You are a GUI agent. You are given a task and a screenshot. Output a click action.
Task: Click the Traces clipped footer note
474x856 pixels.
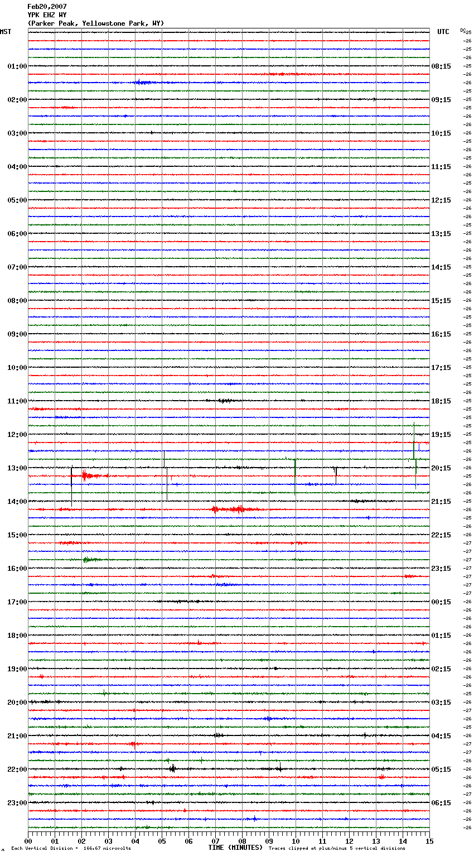[x=337, y=849]
